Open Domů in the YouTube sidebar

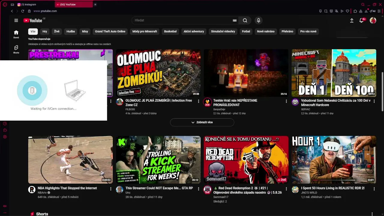point(16,34)
